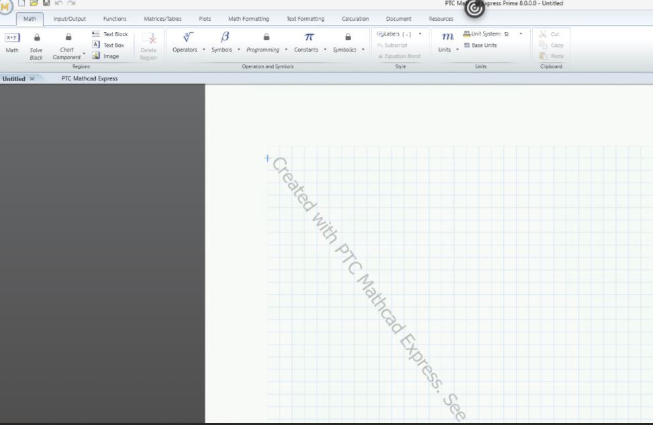Image resolution: width=653 pixels, height=425 pixels.
Task: Click the Paste command
Action: 552,56
